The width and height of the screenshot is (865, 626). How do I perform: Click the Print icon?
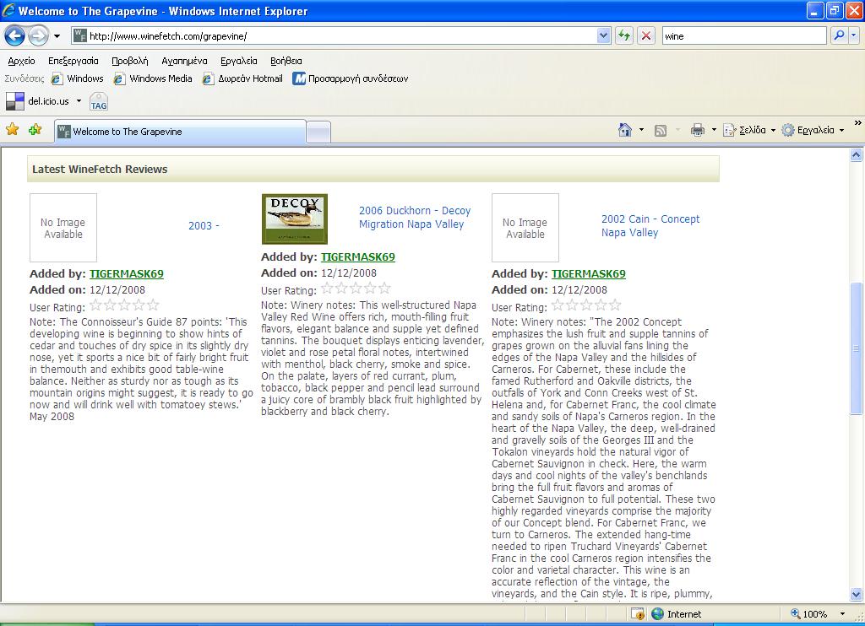point(698,130)
